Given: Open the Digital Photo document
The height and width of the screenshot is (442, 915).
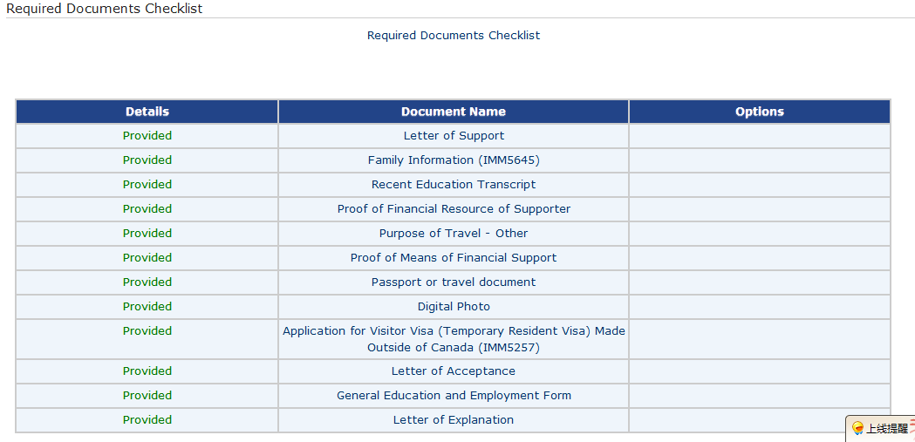Looking at the screenshot, I should [454, 307].
